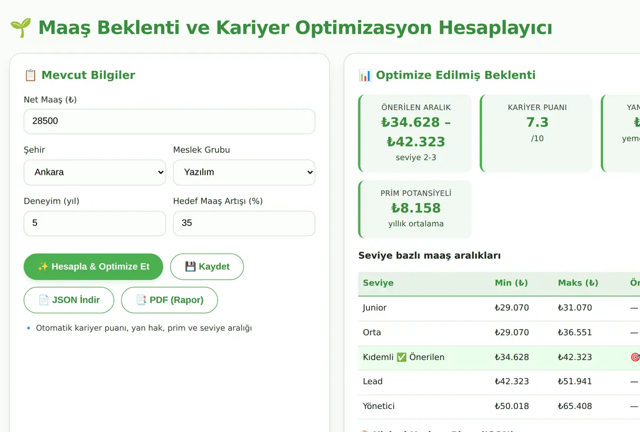640x432 pixels.
Task: Click Junior max value ₺31.070
Action: coord(575,308)
